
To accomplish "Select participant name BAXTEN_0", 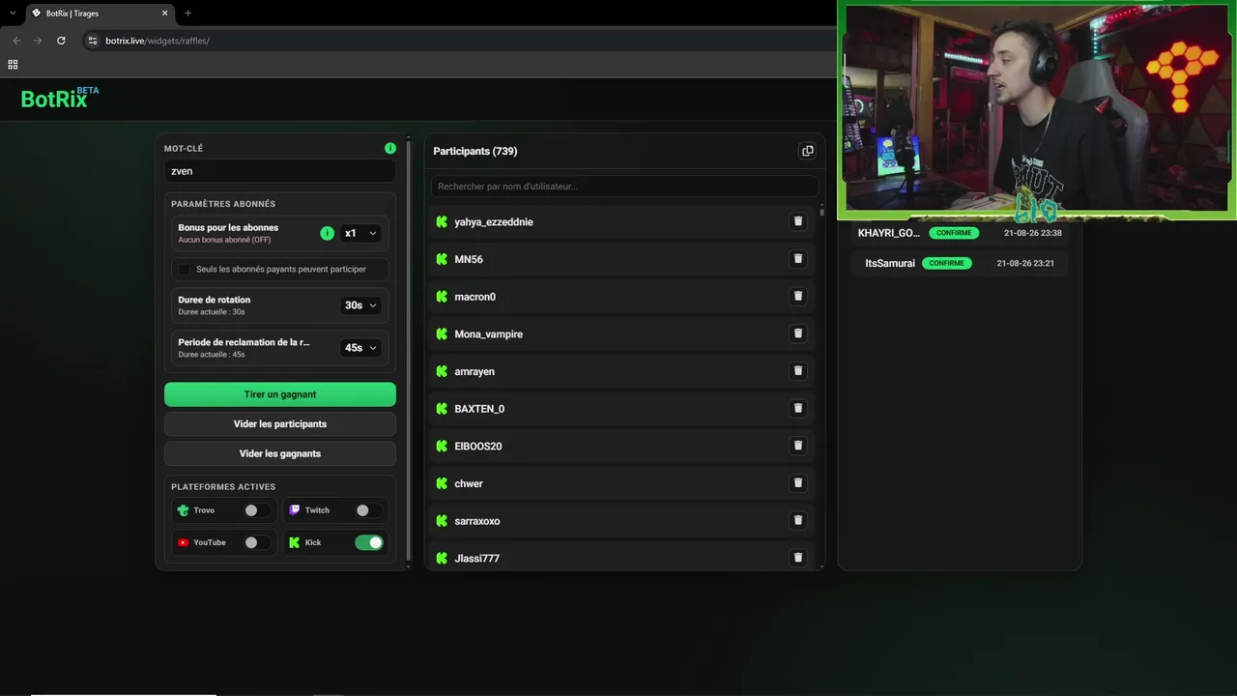I will tap(479, 409).
